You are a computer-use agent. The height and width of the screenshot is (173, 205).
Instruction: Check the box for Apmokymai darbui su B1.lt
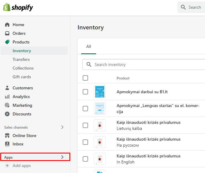[x=85, y=92]
